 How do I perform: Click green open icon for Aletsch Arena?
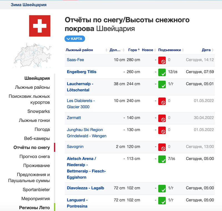[162, 159]
